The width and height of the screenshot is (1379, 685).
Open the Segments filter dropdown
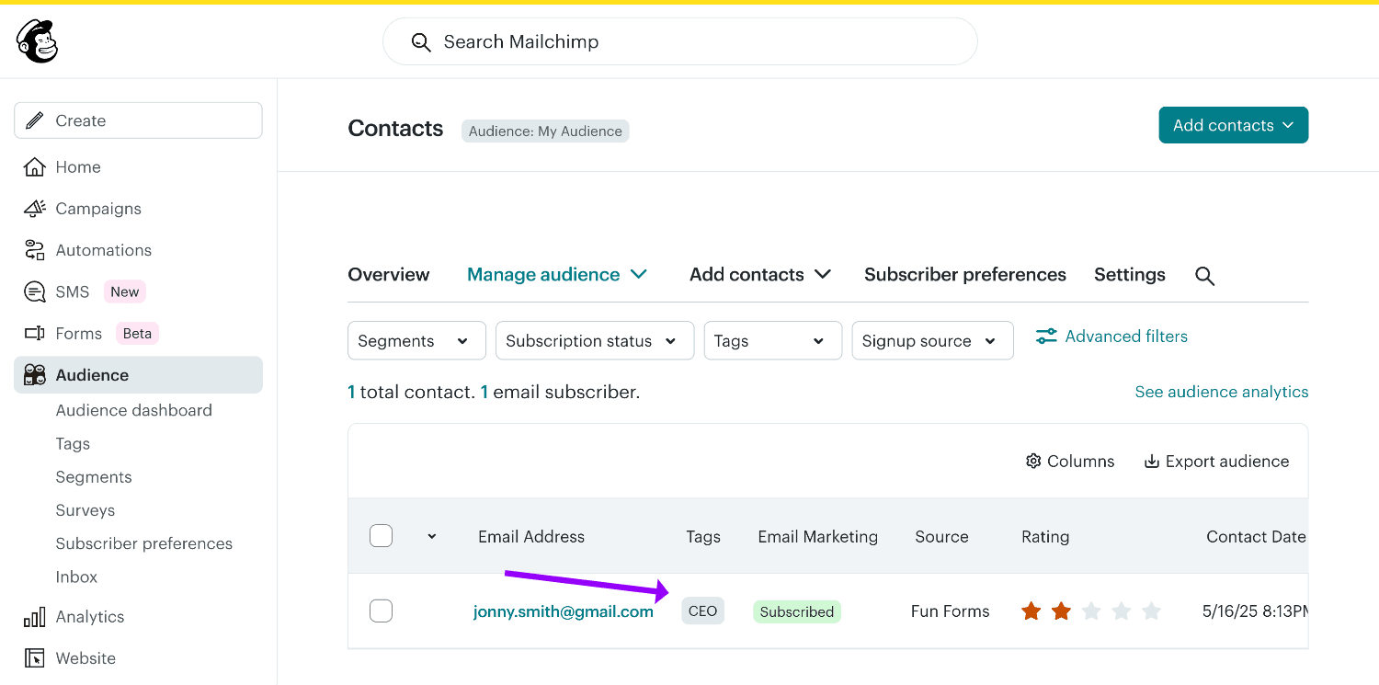tap(416, 340)
